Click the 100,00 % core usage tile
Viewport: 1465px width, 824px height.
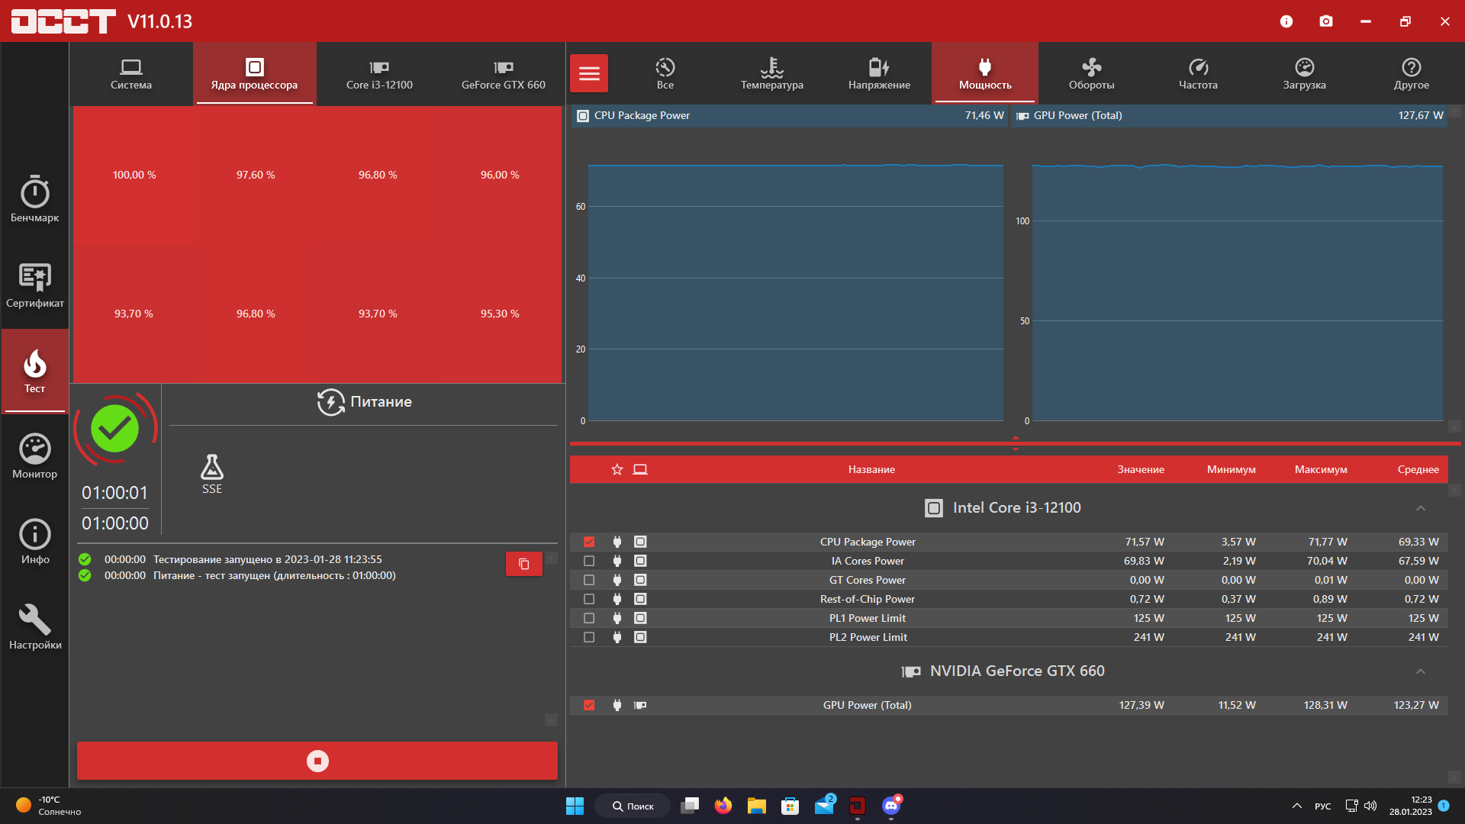pos(134,175)
